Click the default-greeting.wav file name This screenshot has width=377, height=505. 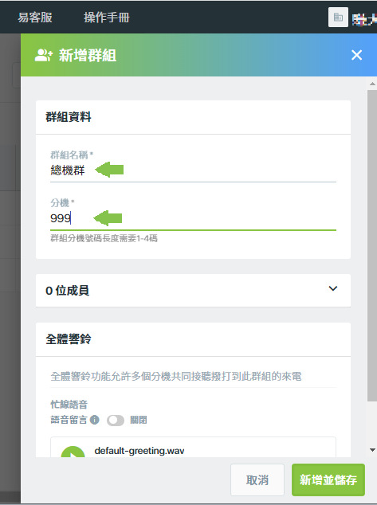pyautogui.click(x=139, y=451)
